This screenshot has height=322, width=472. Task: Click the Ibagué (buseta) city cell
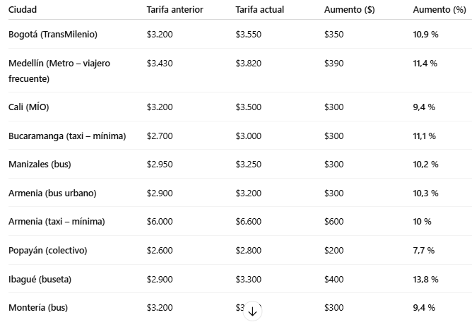pyautogui.click(x=40, y=280)
